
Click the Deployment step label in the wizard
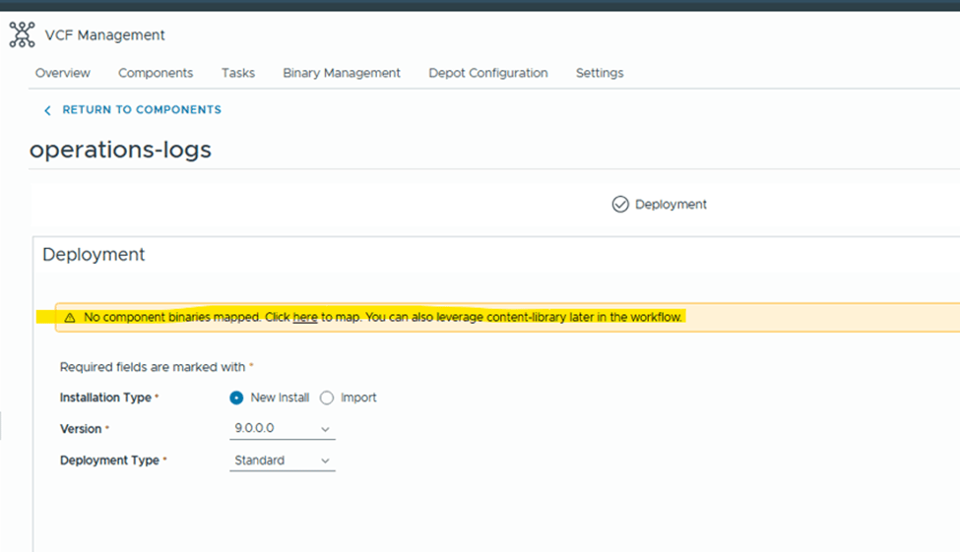coord(671,205)
